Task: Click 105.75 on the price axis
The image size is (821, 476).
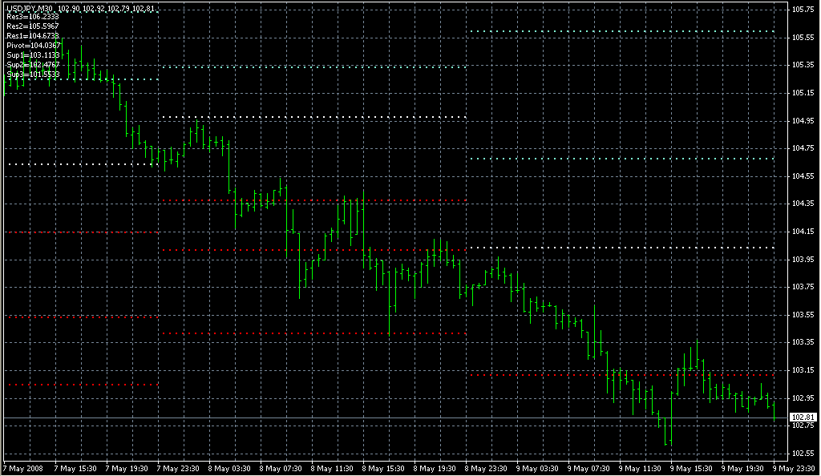Action: 802,10
